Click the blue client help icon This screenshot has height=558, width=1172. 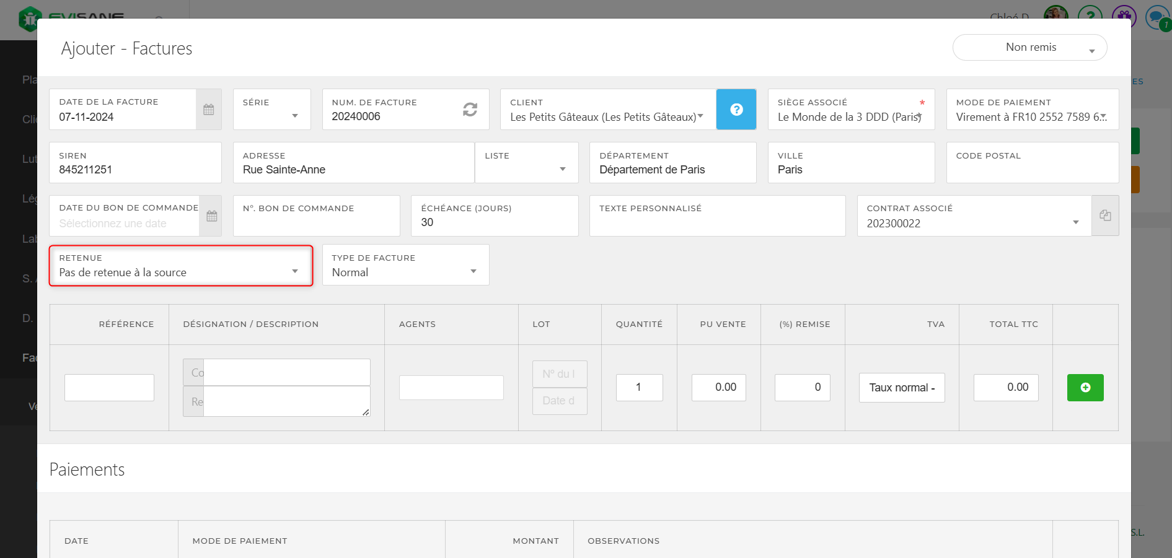736,110
